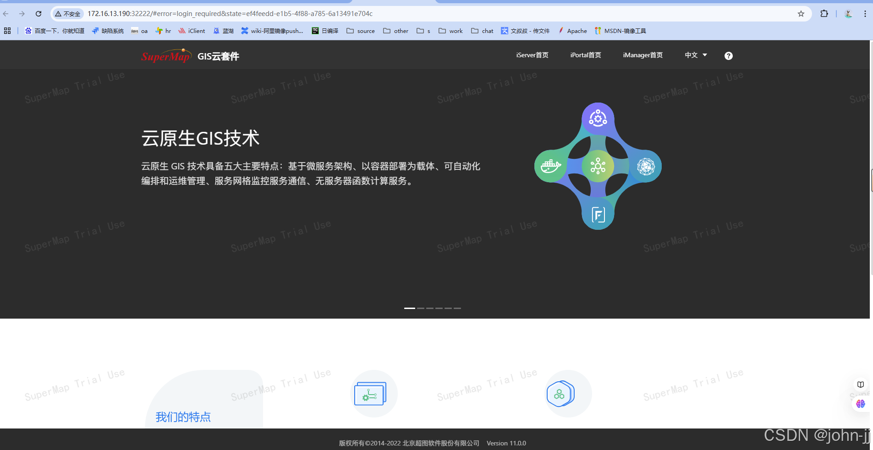Open the apps grid in bookmarks bar
873x450 pixels.
tap(7, 31)
